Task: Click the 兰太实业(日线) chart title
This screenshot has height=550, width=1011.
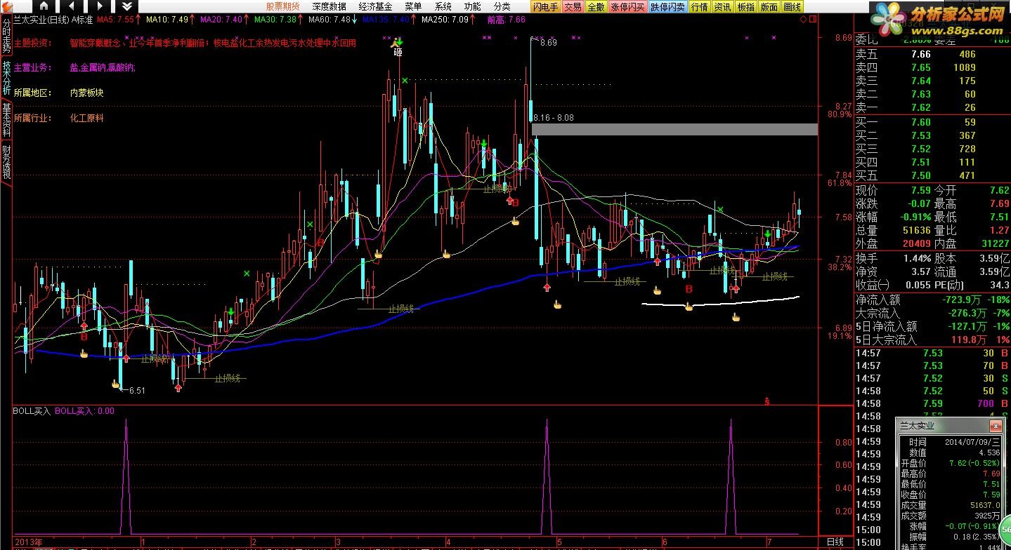Action: pyautogui.click(x=40, y=20)
